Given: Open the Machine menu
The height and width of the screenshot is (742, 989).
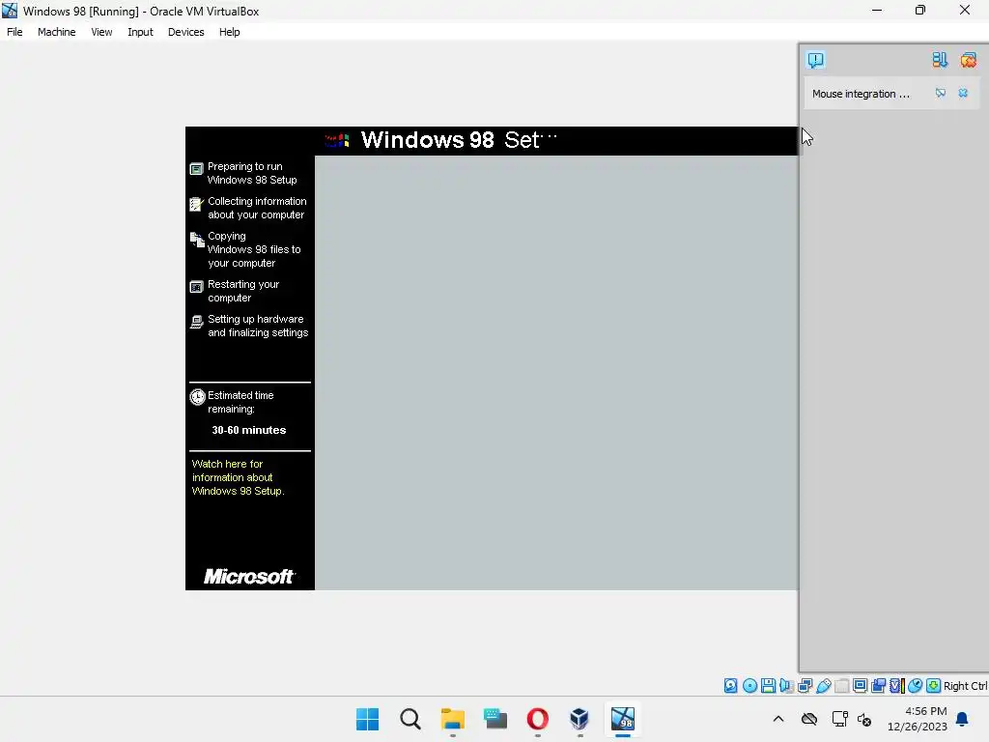Looking at the screenshot, I should click(56, 32).
